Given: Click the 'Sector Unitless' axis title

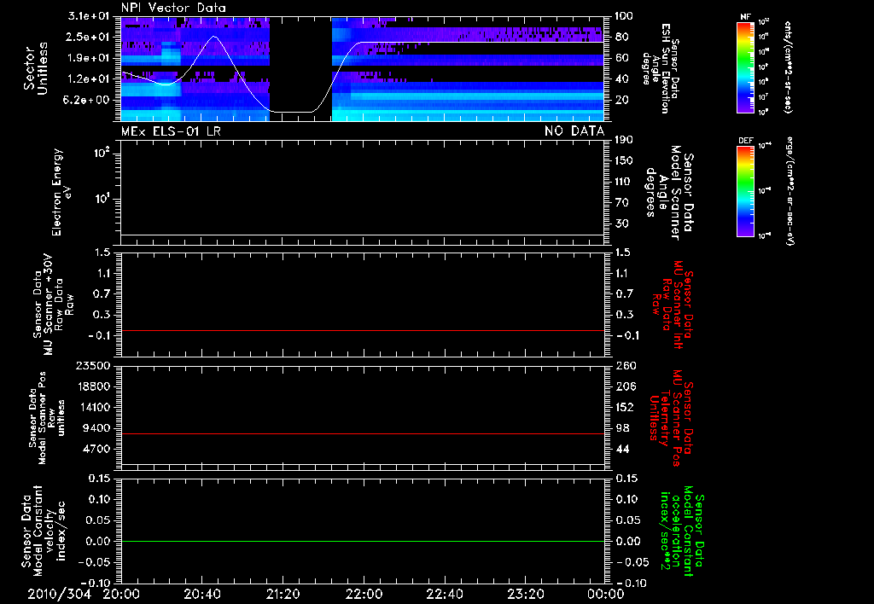Looking at the screenshot, I should click(x=36, y=68).
